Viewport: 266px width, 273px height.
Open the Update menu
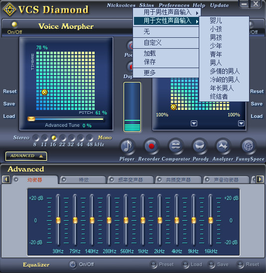pyautogui.click(x=220, y=5)
